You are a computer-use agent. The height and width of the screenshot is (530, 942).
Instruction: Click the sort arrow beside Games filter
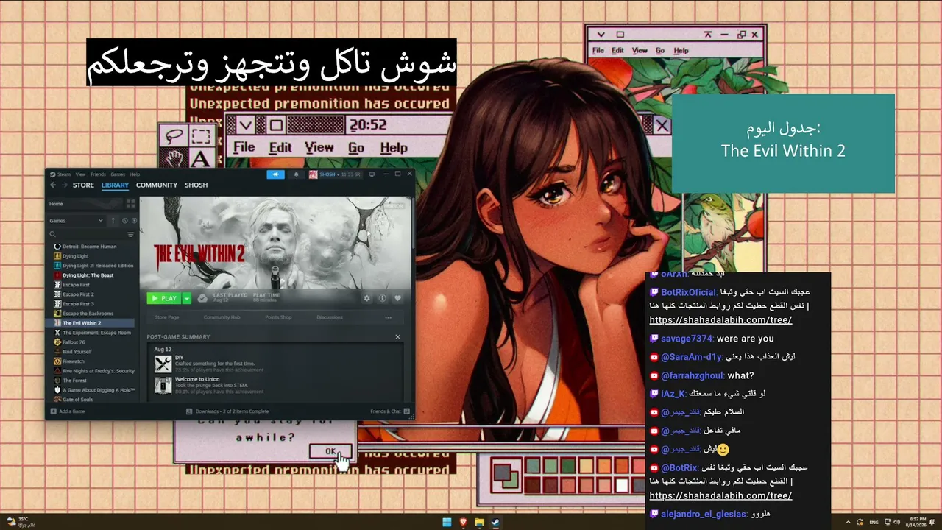click(113, 221)
